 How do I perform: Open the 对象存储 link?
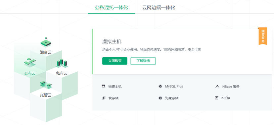(x=172, y=98)
